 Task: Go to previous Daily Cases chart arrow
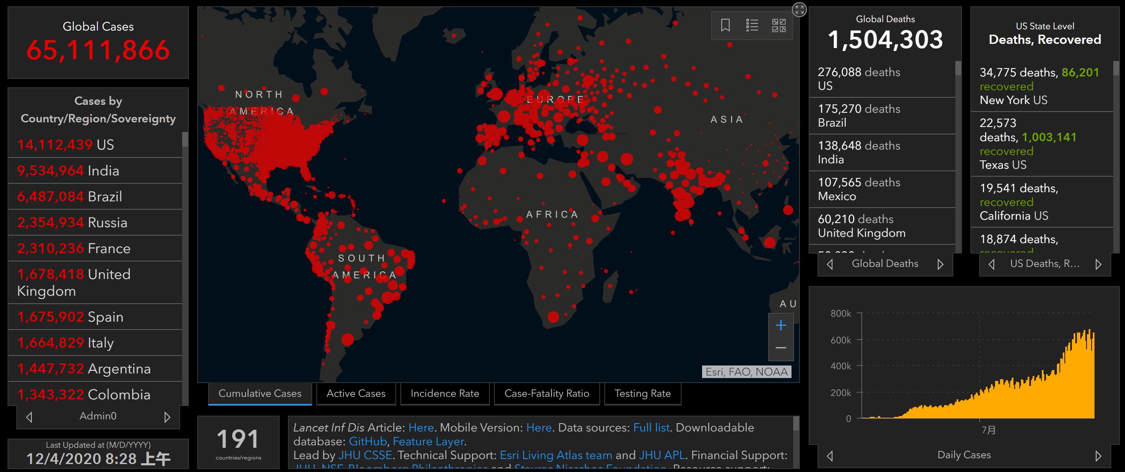830,456
